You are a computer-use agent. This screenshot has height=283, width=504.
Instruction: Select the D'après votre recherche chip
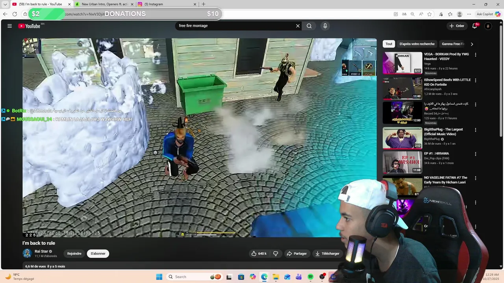[417, 44]
